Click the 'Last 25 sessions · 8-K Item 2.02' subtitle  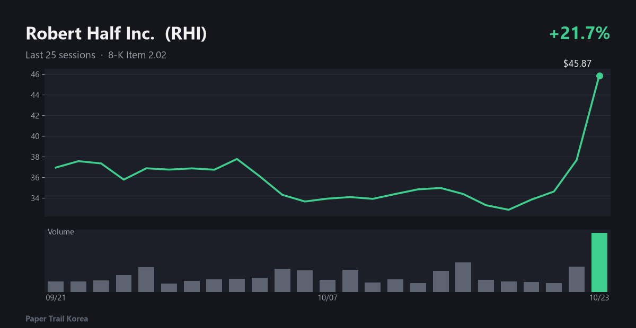(x=96, y=55)
